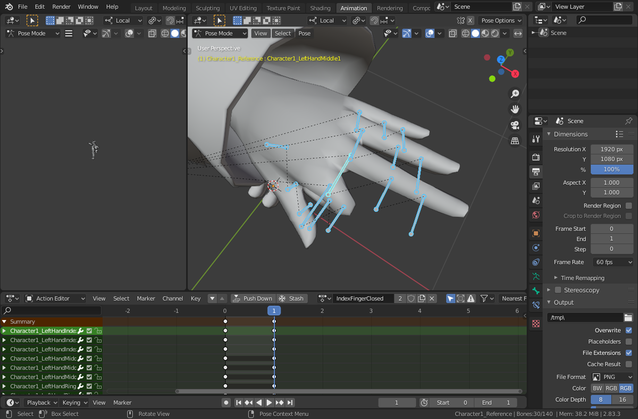Screen dimensions: 638x419
Task: Switch to the Texture Paint workspace tab
Action: click(283, 8)
